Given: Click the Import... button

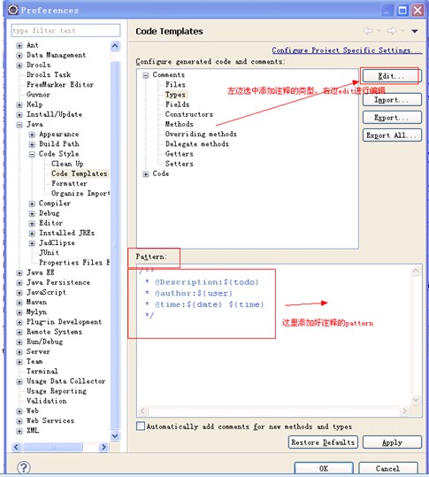Looking at the screenshot, I should (392, 100).
